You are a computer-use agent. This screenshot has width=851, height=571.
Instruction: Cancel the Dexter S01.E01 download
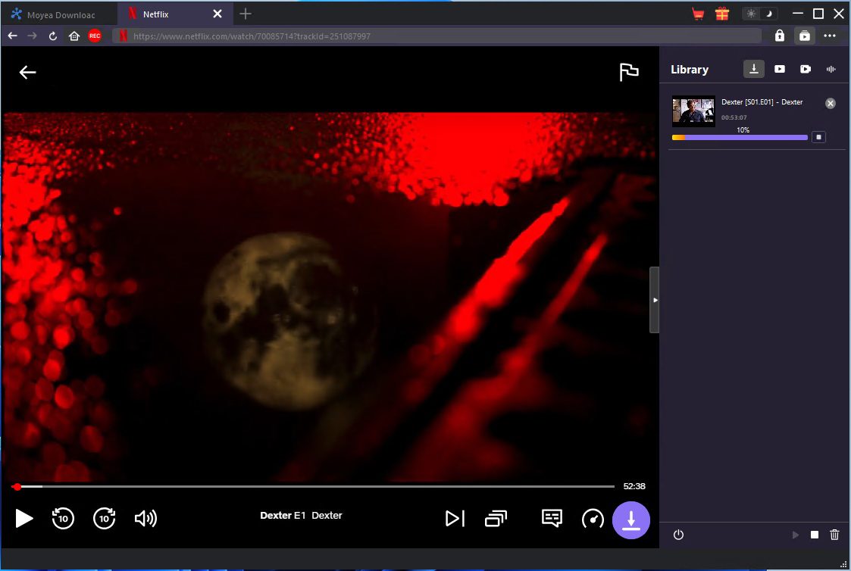tap(831, 103)
